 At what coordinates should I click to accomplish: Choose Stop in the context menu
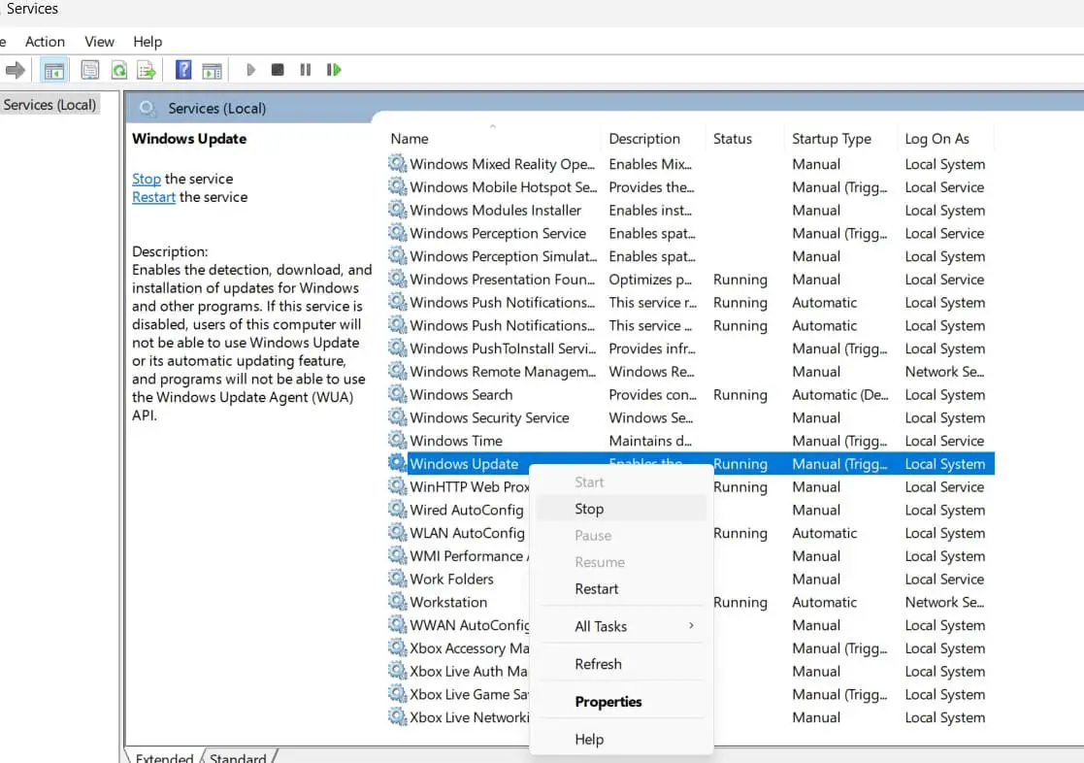[589, 509]
